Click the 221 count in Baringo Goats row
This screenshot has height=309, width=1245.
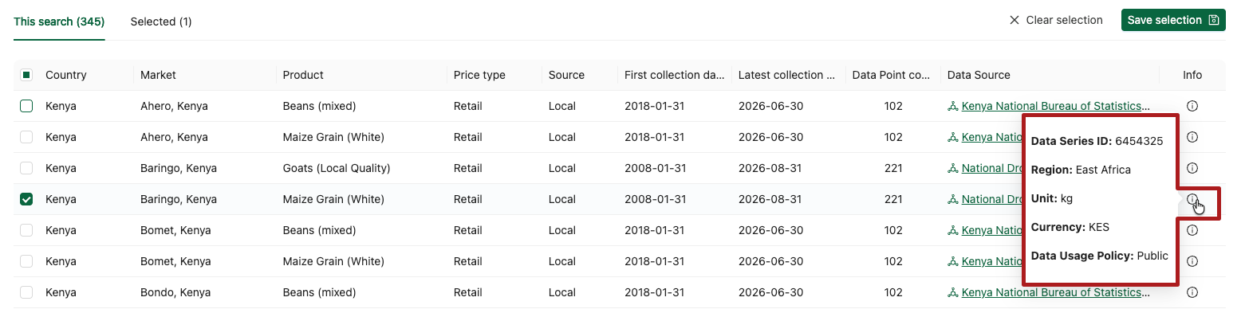pyautogui.click(x=893, y=168)
